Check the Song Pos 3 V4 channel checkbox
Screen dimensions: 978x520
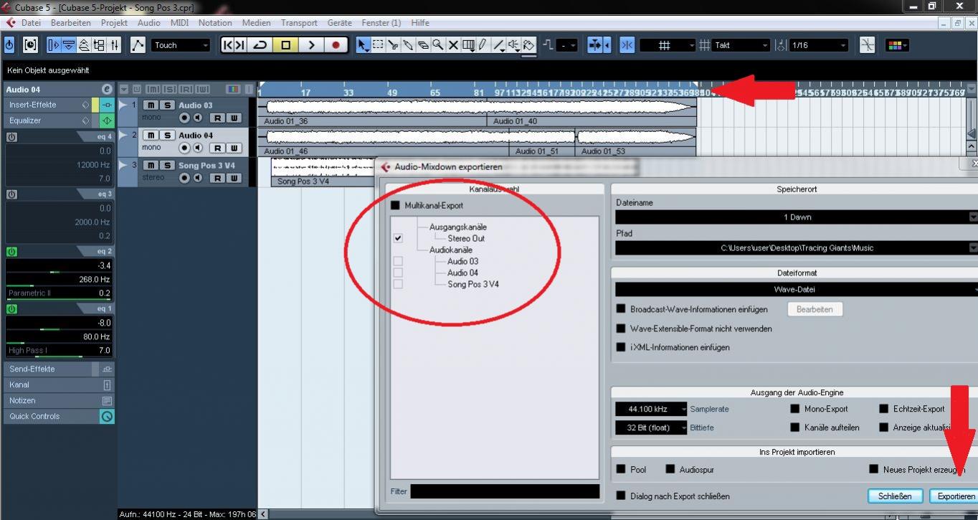(398, 284)
